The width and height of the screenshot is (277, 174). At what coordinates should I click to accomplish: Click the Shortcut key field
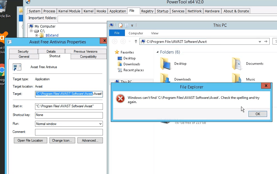69,115
